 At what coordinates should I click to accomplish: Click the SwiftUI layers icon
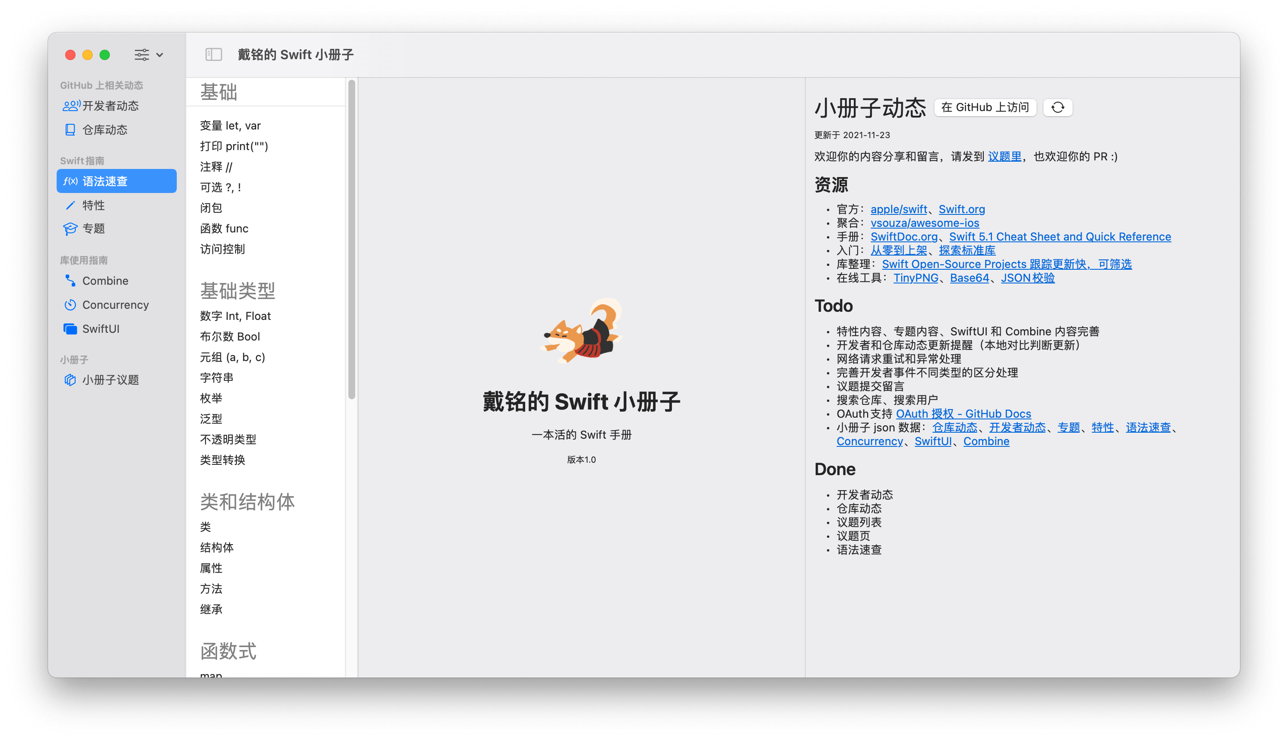pyautogui.click(x=70, y=329)
